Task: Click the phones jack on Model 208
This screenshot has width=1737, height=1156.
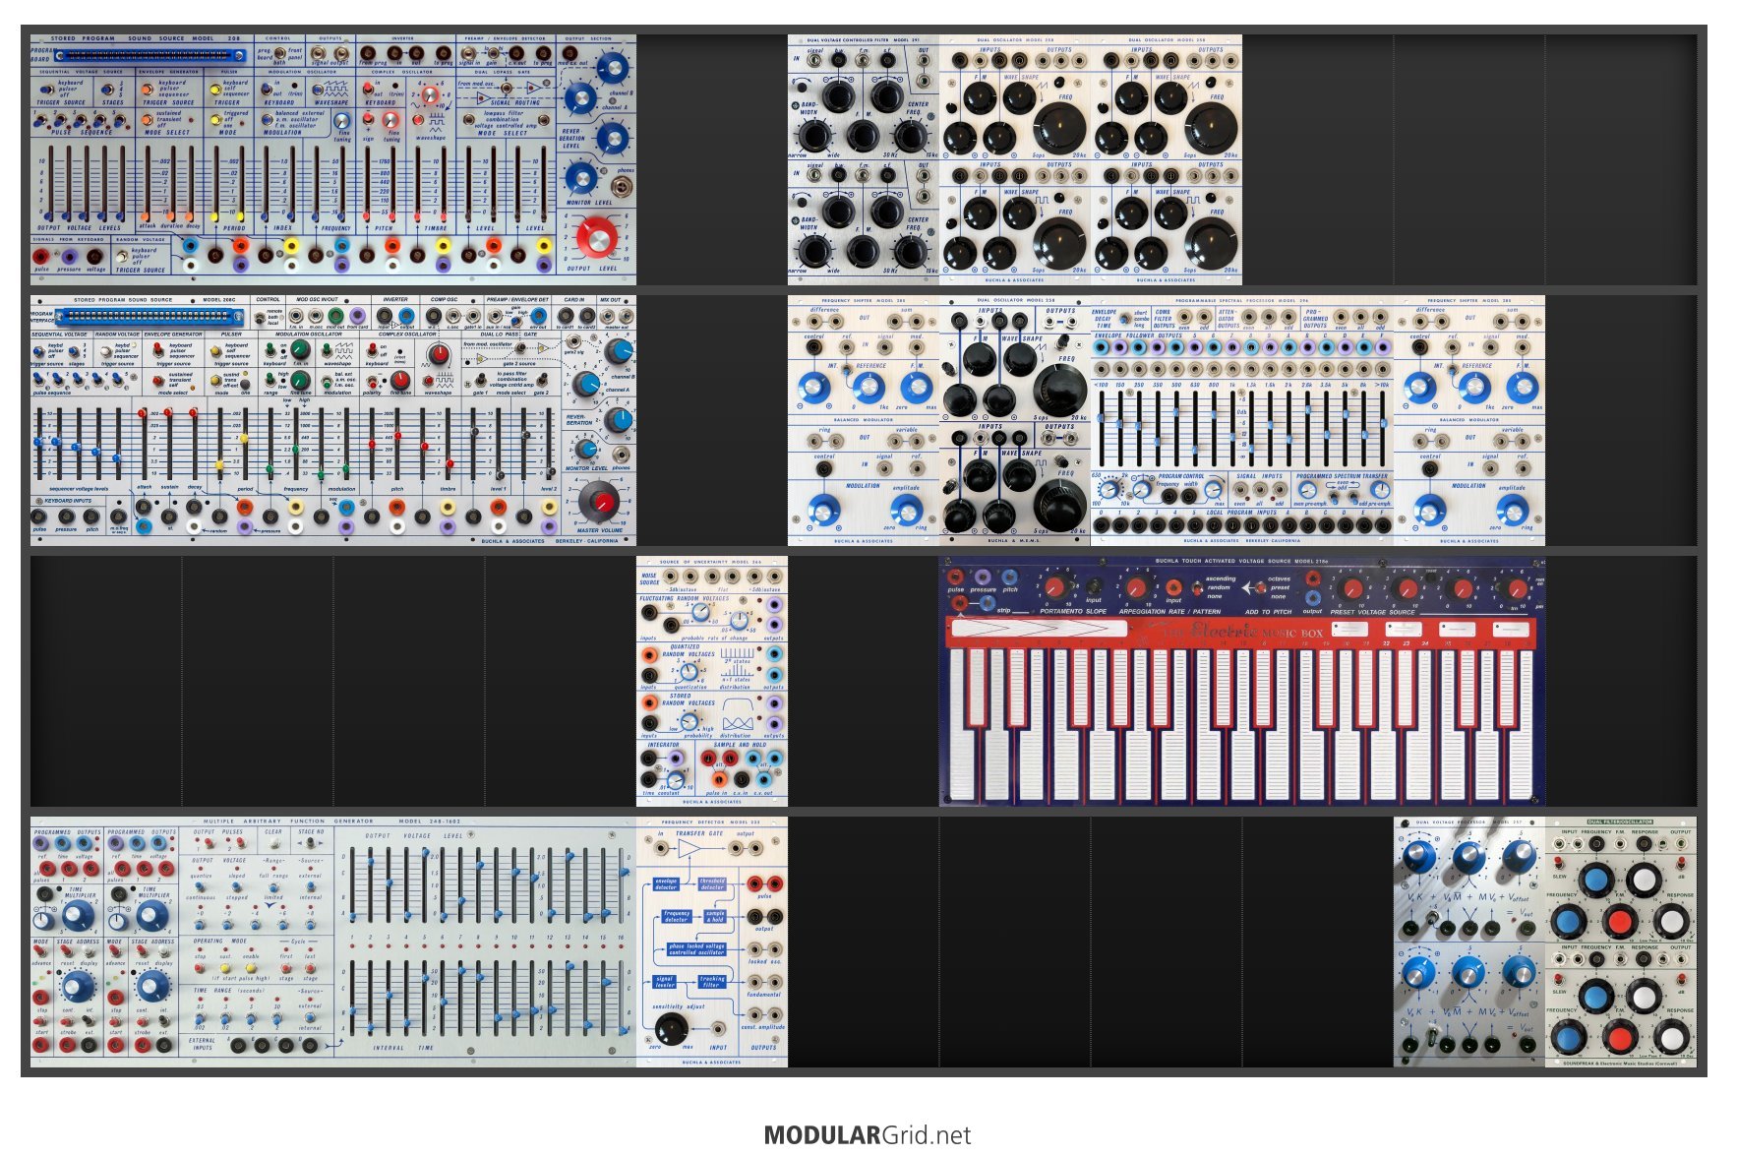Action: click(624, 185)
